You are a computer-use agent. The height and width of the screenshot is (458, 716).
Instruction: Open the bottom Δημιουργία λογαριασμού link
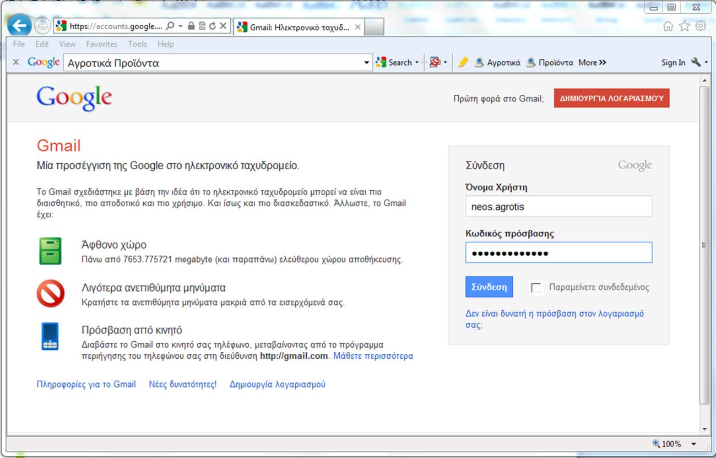tap(278, 384)
